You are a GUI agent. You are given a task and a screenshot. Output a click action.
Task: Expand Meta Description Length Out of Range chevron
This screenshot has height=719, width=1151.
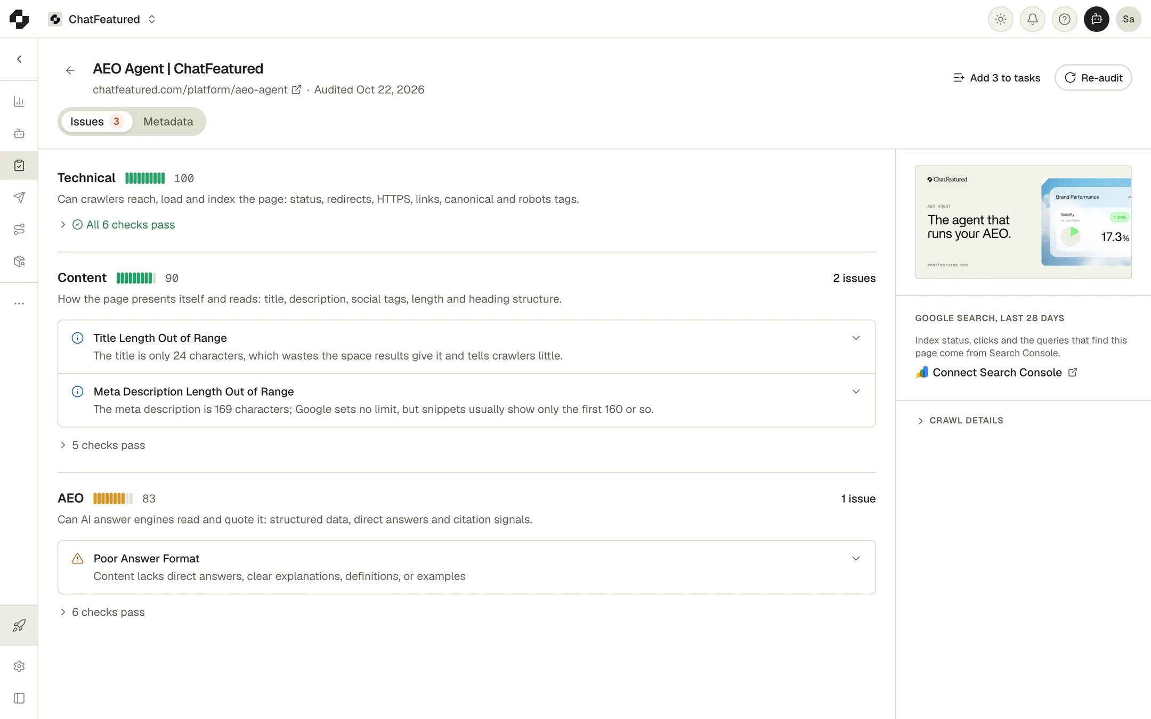pyautogui.click(x=856, y=391)
